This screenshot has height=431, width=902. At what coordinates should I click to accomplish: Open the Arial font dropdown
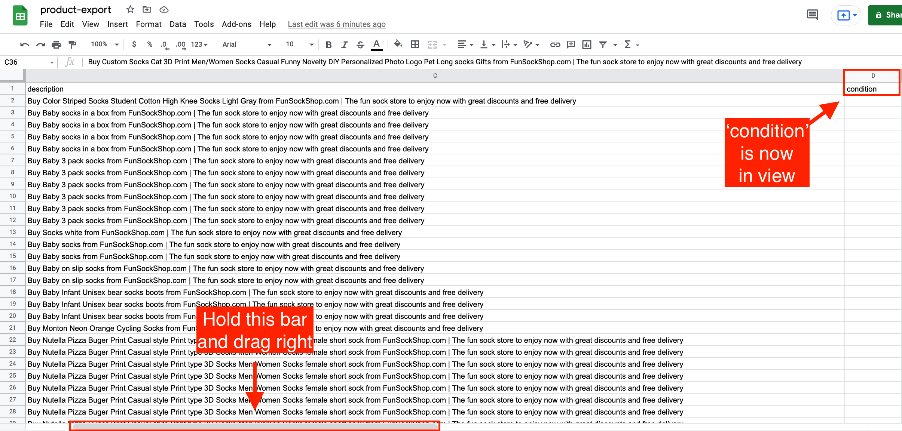[x=247, y=44]
